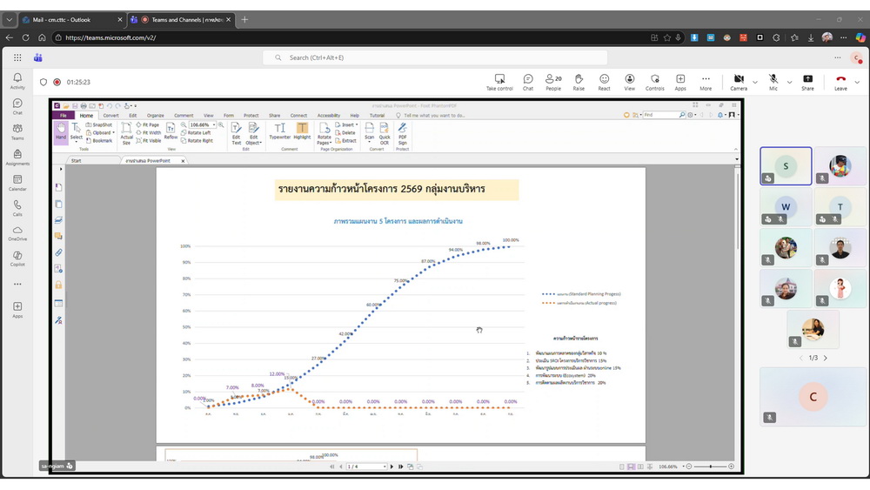Expand the Mic device options arrow
870x490 pixels.
pyautogui.click(x=789, y=82)
